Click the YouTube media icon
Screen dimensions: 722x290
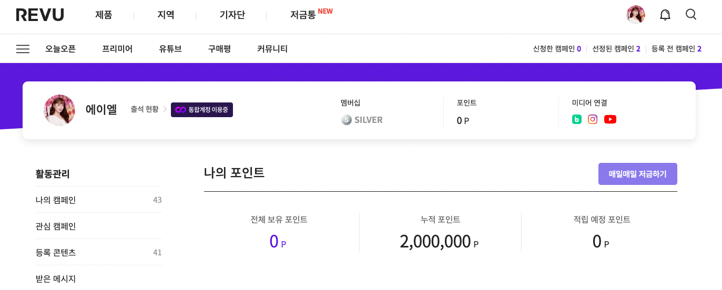[610, 119]
